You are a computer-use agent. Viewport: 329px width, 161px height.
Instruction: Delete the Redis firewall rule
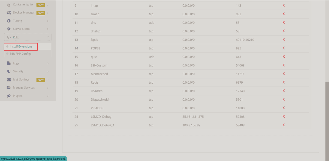click(284, 82)
